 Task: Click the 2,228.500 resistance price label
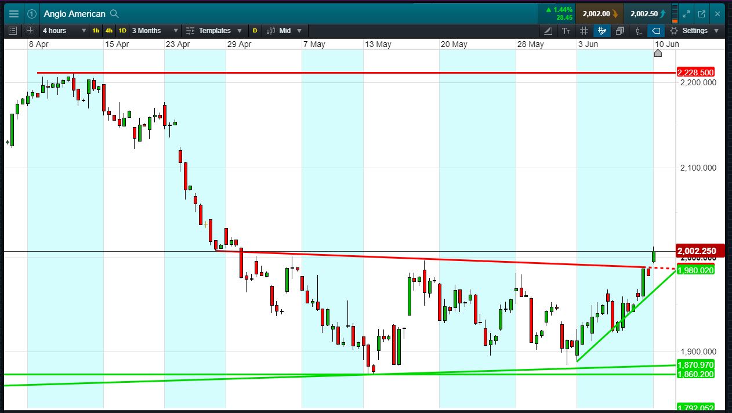(x=695, y=73)
